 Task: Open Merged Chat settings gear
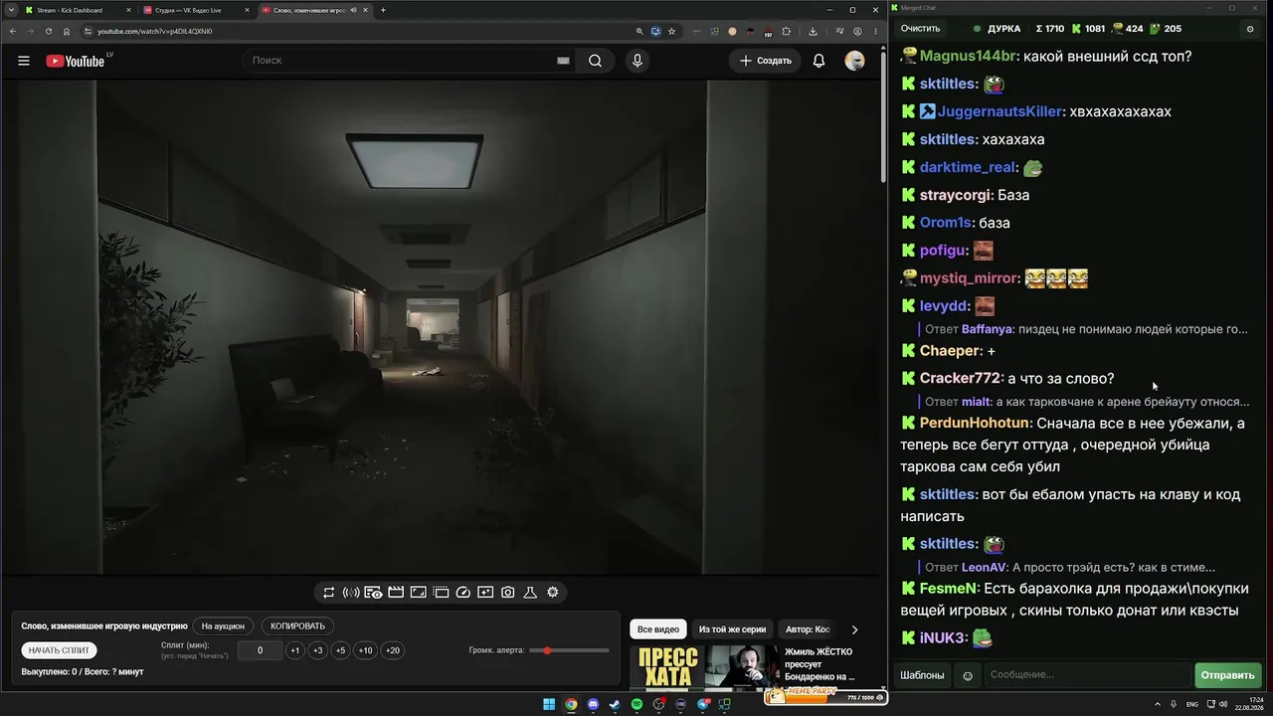(1250, 29)
